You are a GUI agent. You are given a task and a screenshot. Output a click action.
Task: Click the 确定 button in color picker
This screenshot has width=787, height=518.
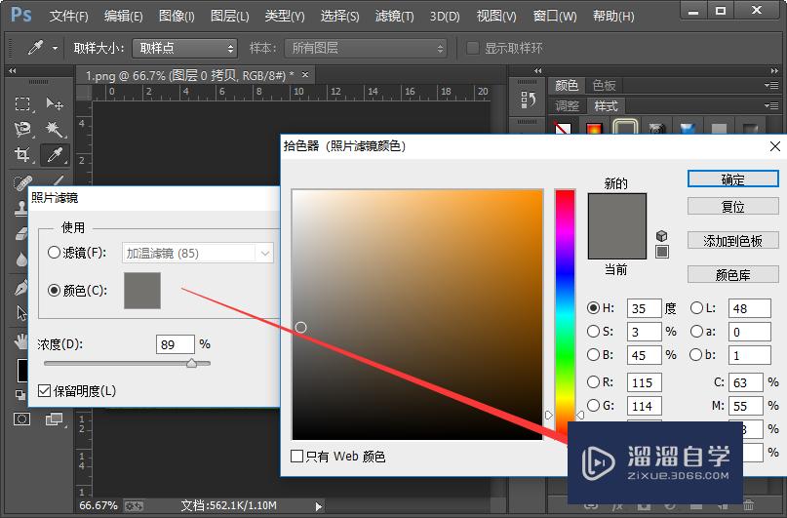pos(732,179)
